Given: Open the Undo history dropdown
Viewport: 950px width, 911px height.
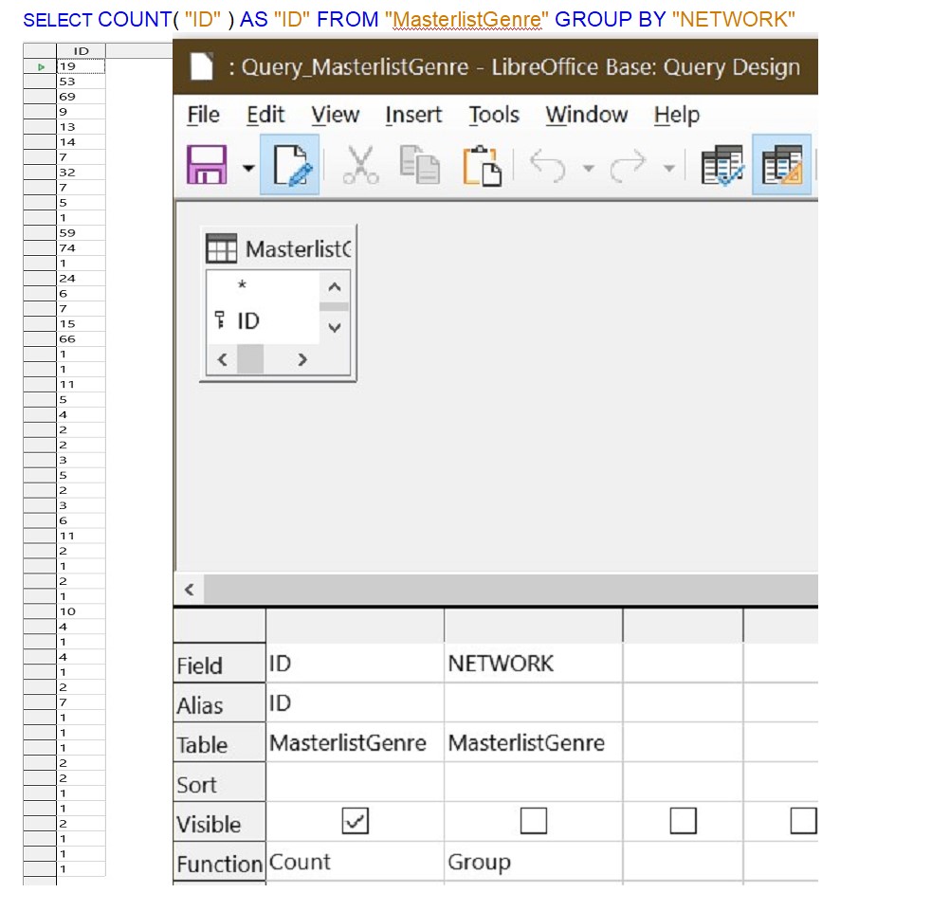Looking at the screenshot, I should [588, 168].
